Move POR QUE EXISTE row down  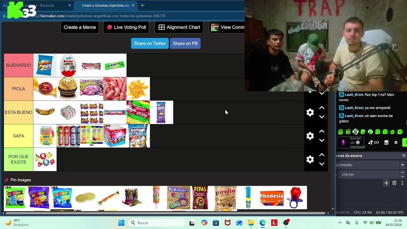coord(321,164)
